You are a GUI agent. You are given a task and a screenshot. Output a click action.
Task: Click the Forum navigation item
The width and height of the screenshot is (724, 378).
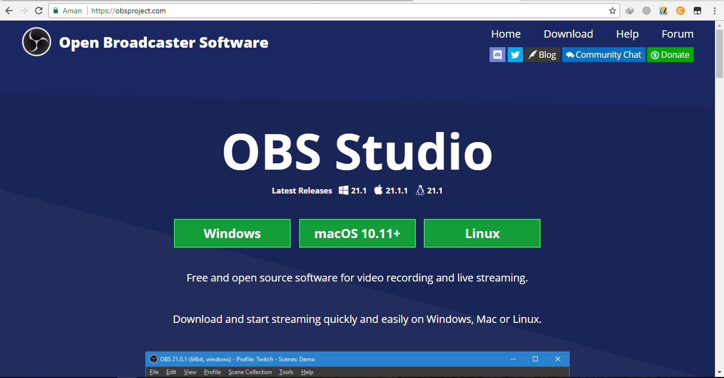(x=677, y=33)
